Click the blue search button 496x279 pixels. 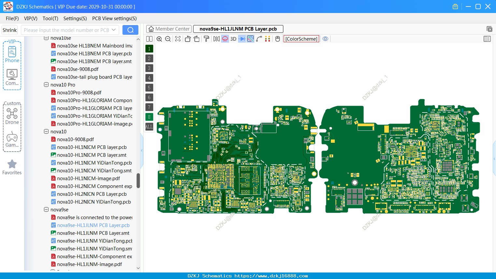click(x=130, y=30)
